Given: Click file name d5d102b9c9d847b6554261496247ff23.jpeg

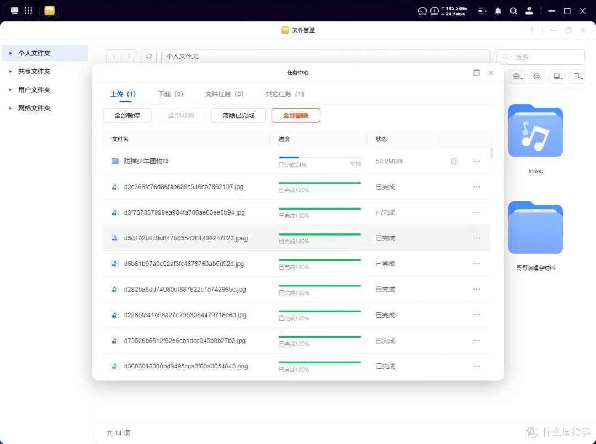Looking at the screenshot, I should click(186, 238).
